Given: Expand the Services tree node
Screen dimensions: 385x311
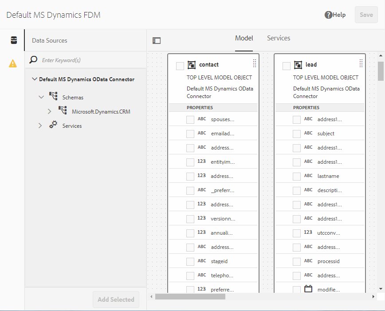Looking at the screenshot, I should tap(40, 126).
